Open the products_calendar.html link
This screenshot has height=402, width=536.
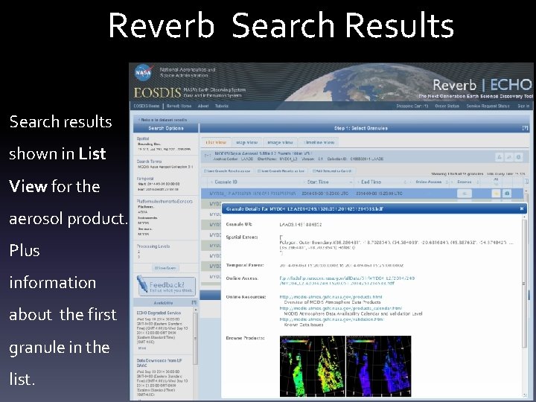(340, 308)
